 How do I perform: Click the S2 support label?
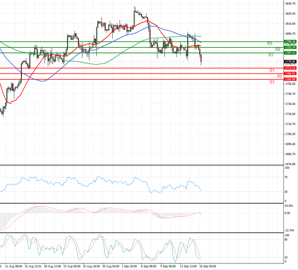[x=279, y=76]
